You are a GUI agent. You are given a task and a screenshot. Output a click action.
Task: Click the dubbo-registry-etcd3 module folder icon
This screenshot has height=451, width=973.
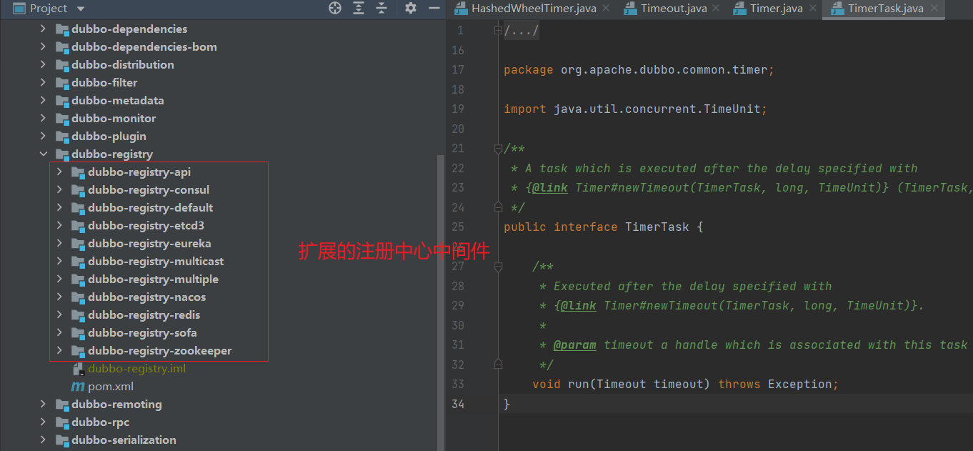click(x=78, y=226)
